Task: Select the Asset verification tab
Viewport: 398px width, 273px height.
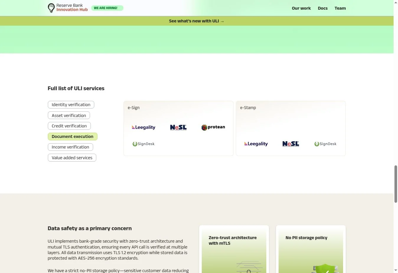Action: pos(69,116)
